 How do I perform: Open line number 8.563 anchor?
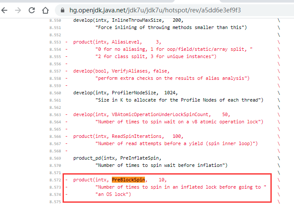point(55,115)
